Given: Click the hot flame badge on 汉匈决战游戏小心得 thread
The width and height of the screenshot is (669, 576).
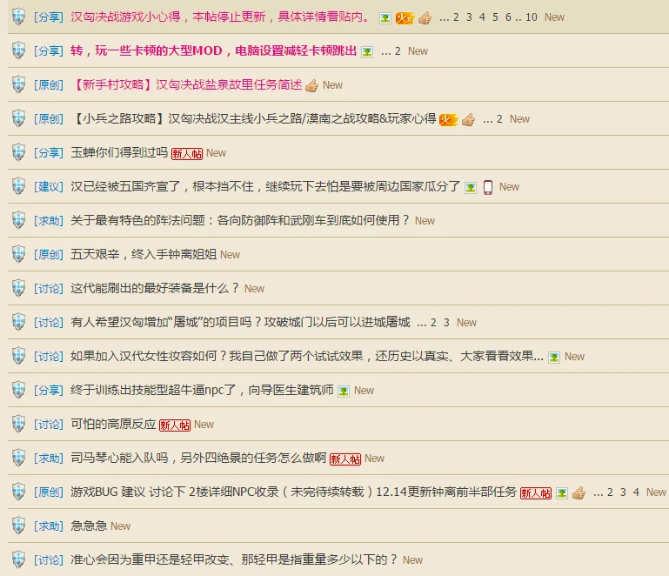Looking at the screenshot, I should (405, 18).
